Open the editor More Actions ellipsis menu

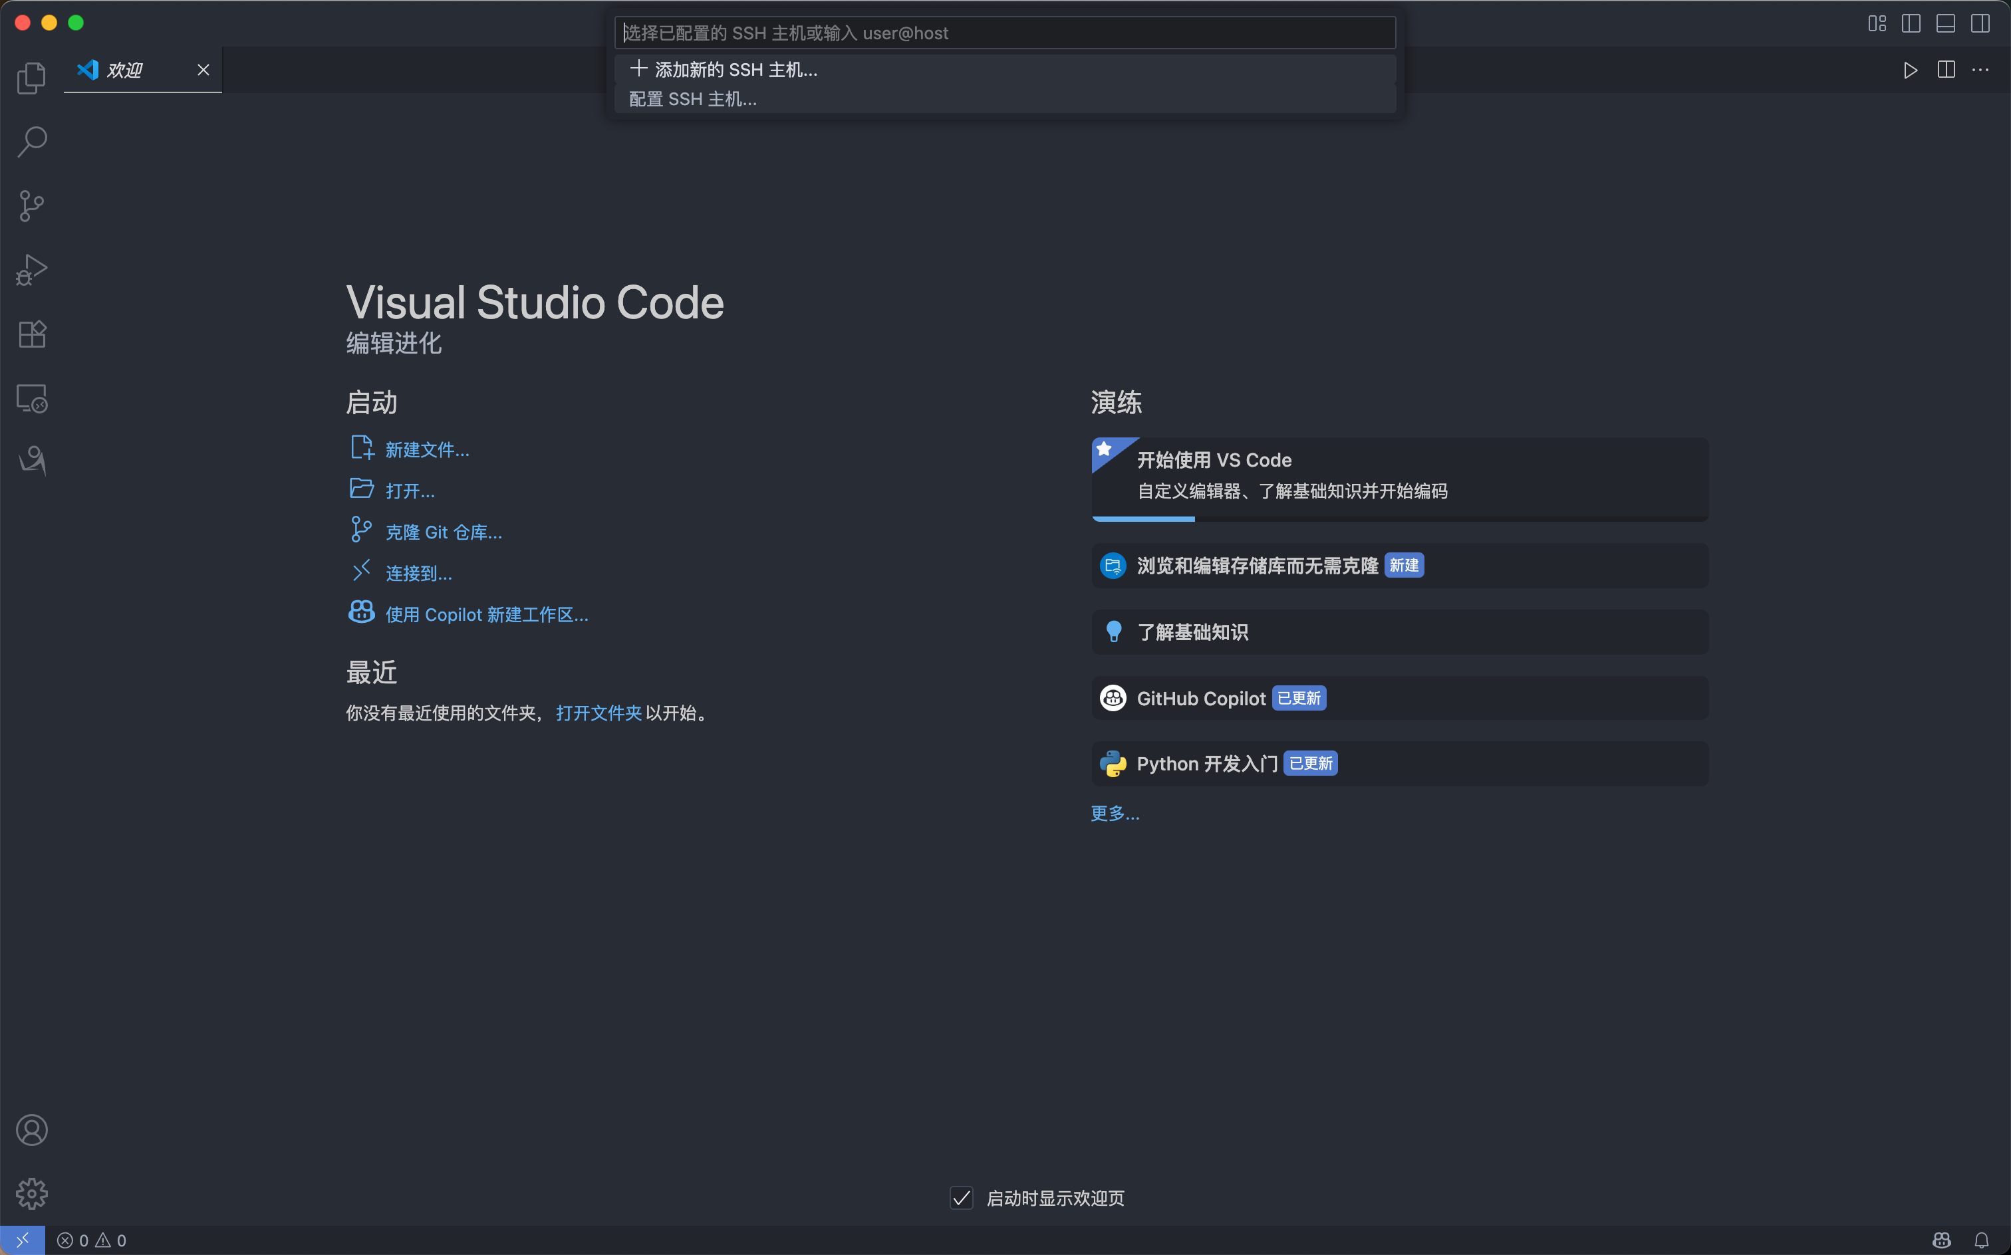pyautogui.click(x=1980, y=70)
